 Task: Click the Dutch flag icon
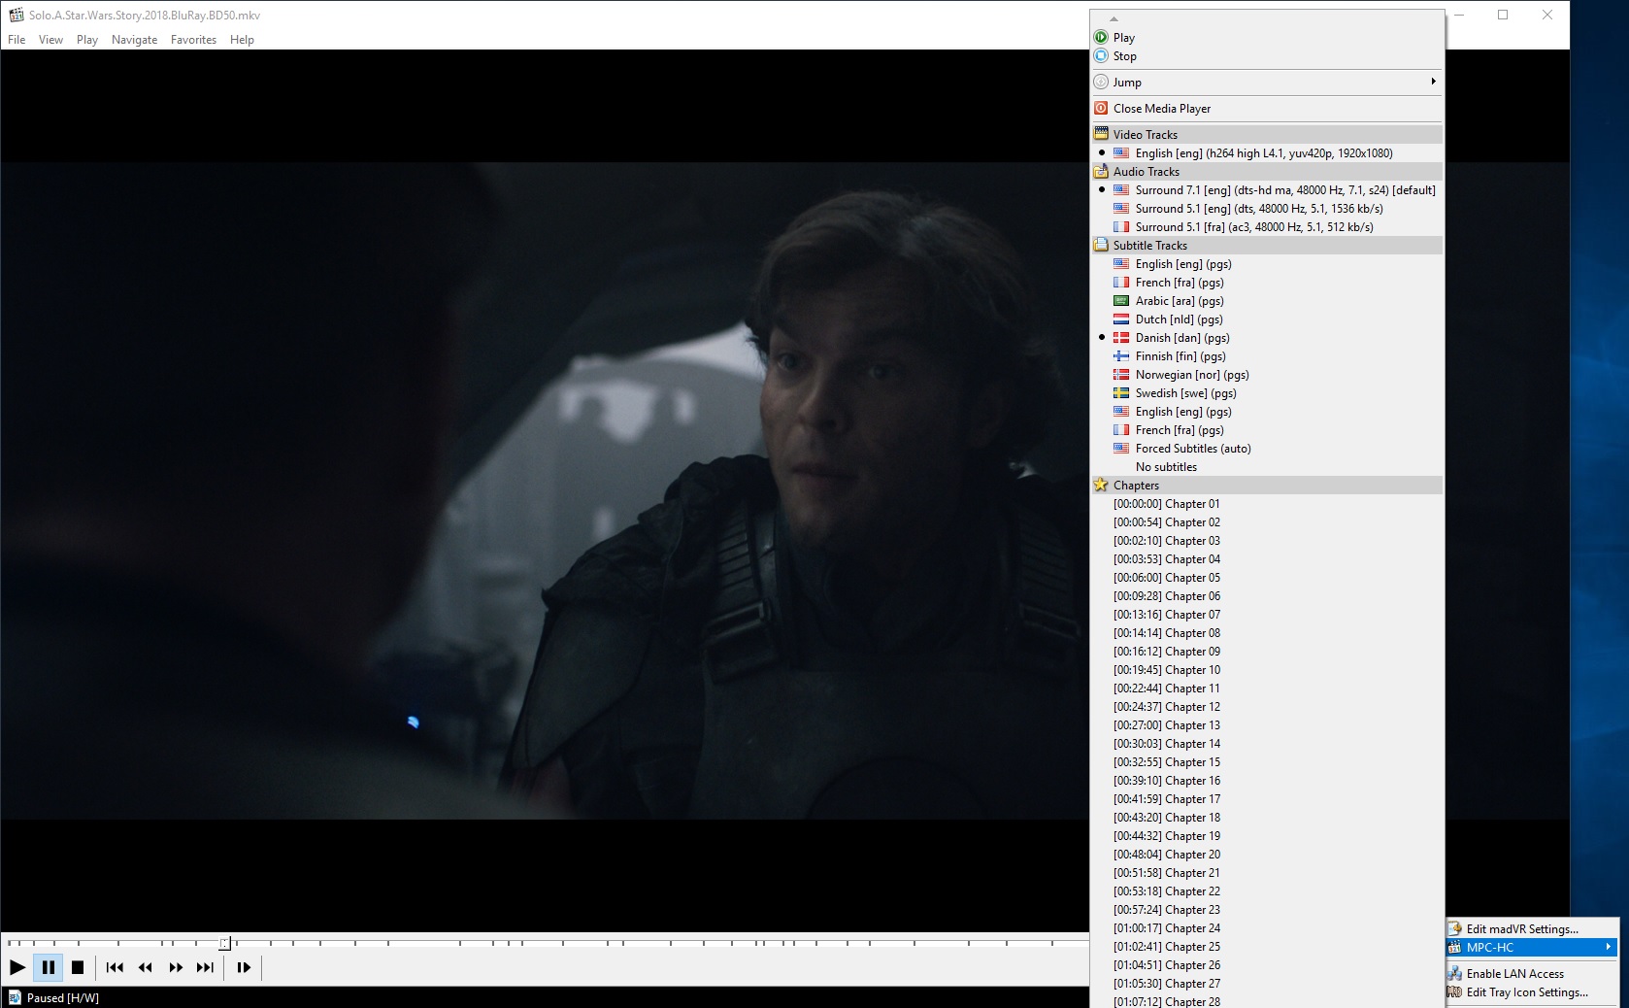point(1121,319)
